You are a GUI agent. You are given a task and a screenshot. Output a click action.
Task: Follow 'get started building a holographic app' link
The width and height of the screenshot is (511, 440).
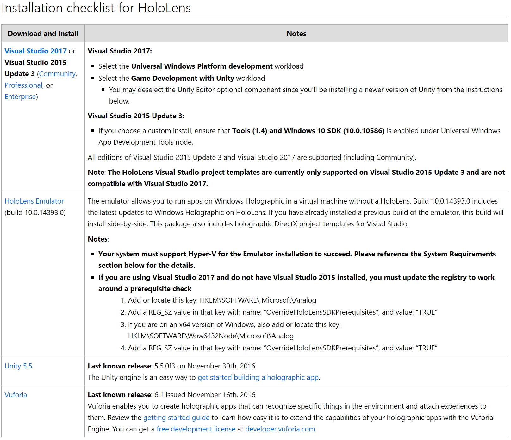(x=258, y=377)
